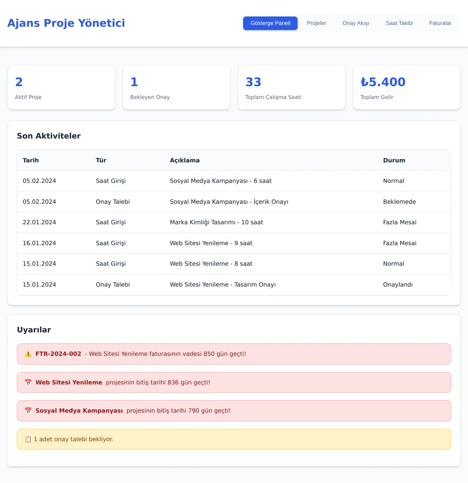Switch to the Faturalar tab
Image resolution: width=468 pixels, height=483 pixels.
(440, 23)
